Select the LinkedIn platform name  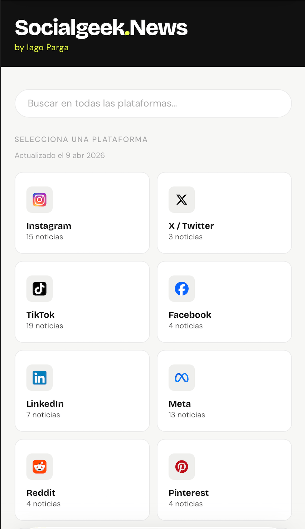click(x=45, y=404)
